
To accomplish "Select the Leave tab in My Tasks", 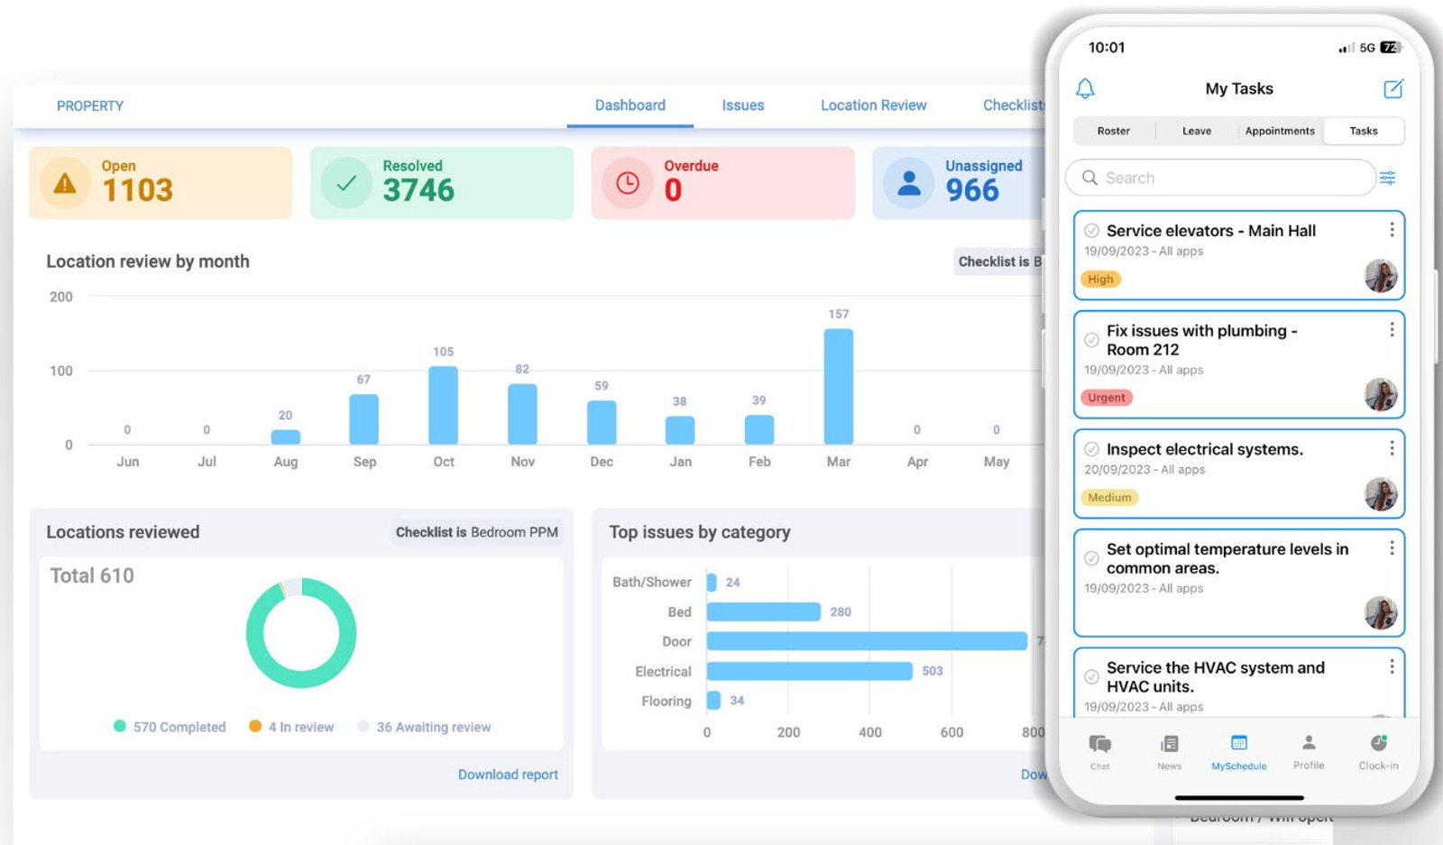I will click(1197, 131).
